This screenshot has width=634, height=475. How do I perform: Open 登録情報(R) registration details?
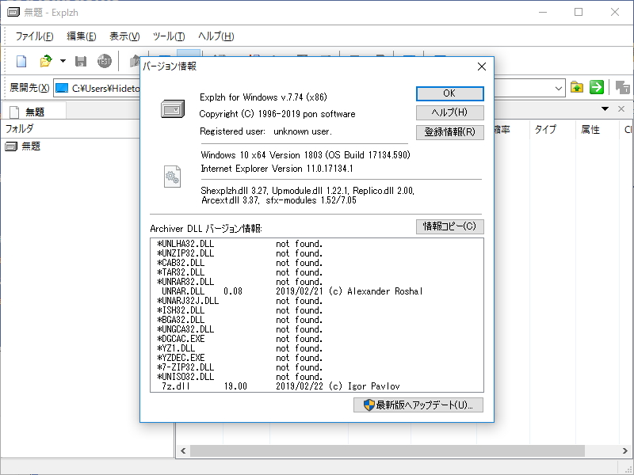click(x=449, y=132)
